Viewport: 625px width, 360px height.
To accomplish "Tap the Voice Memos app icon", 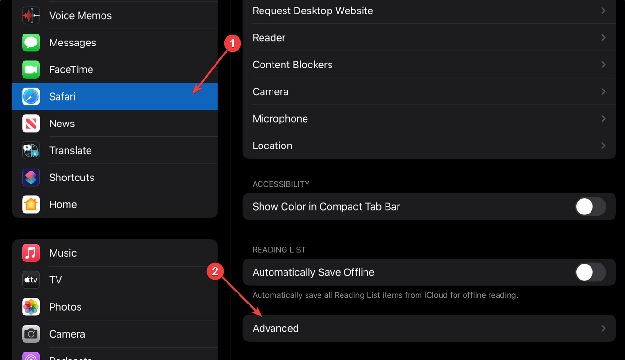I will [31, 16].
